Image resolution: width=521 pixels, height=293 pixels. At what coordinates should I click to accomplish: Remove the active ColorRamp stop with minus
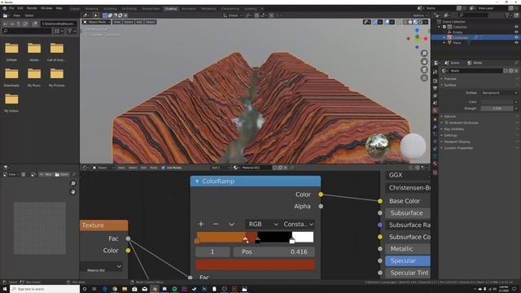pos(216,225)
